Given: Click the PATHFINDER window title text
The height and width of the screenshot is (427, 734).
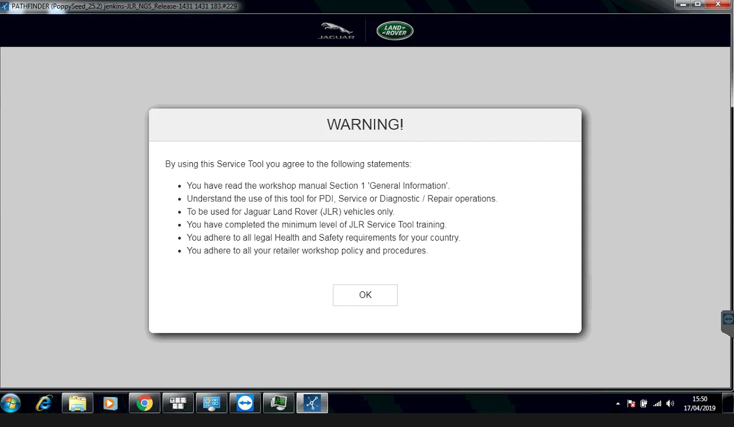Looking at the screenshot, I should point(124,6).
